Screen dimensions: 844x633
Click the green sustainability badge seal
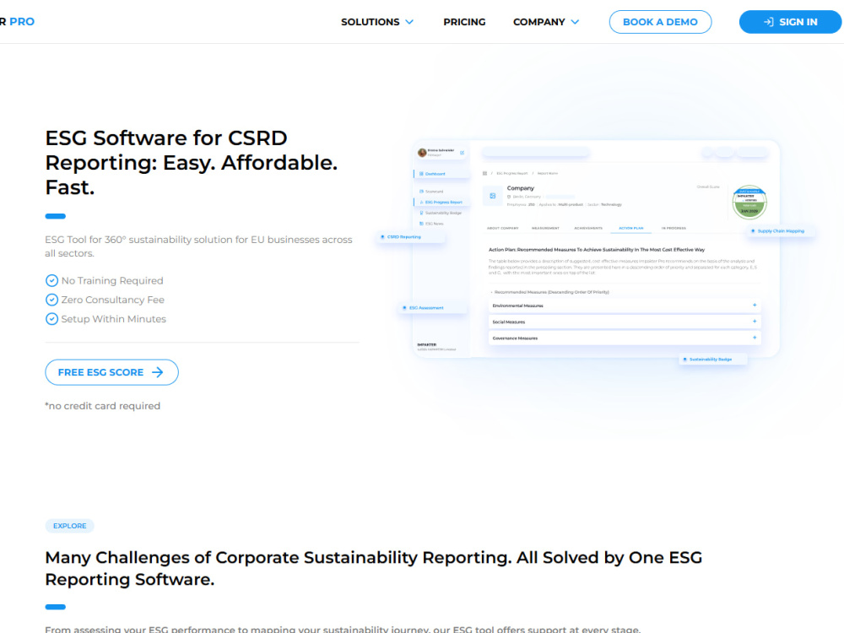click(x=749, y=203)
